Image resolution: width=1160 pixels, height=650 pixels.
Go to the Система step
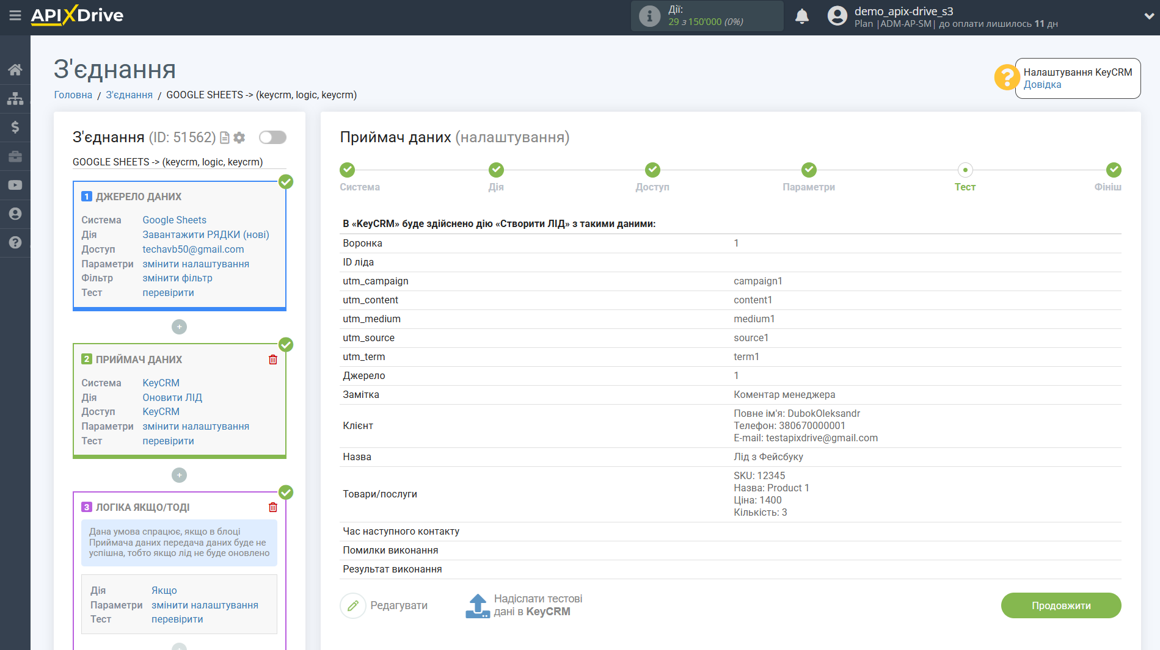pos(348,170)
